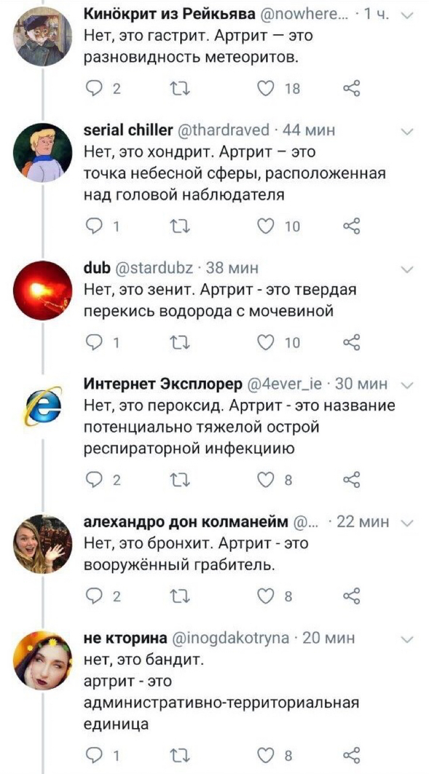
Task: Share the алехандро дон колманейм tweet
Action: (351, 596)
